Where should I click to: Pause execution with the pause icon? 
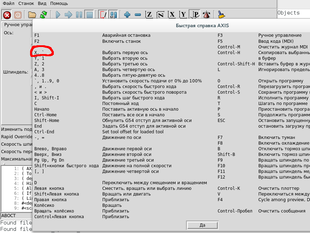pyautogui.click(x=79, y=15)
